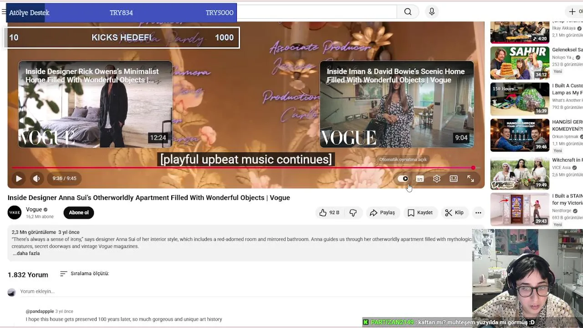Click the search magnifier button
Image resolution: width=583 pixels, height=328 pixels.
coord(408,12)
